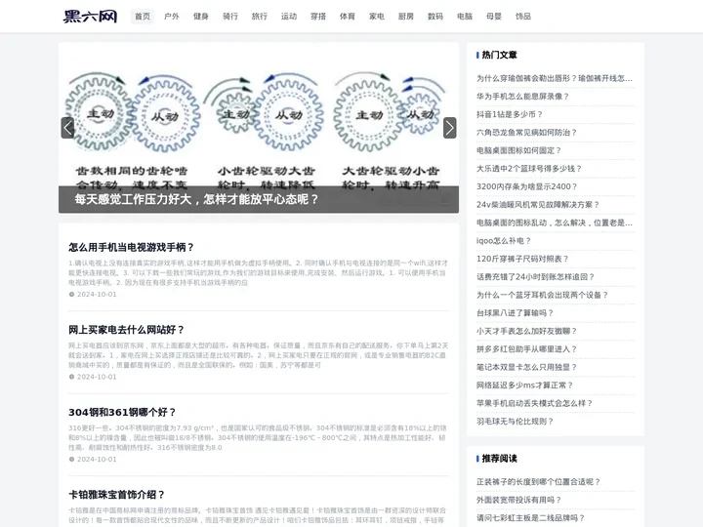The width and height of the screenshot is (703, 527).
Task: Open article 网上买家电去什么网站好？
Action: click(x=126, y=330)
